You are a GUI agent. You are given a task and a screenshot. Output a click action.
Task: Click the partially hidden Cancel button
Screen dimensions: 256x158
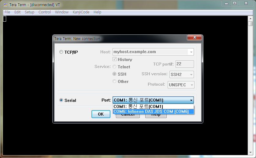click(128, 116)
